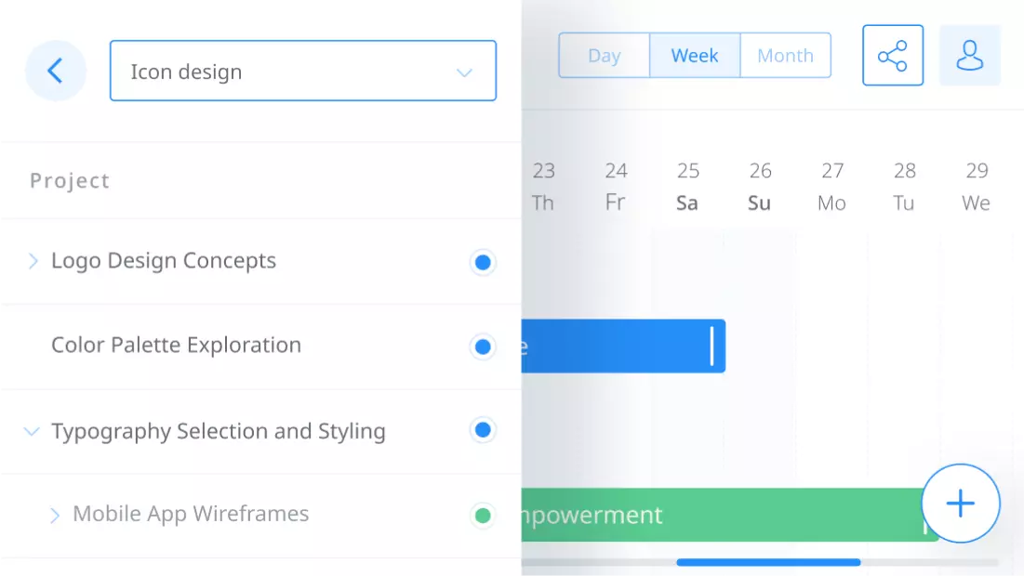Select the Week view tab
This screenshot has width=1024, height=576.
pos(694,56)
